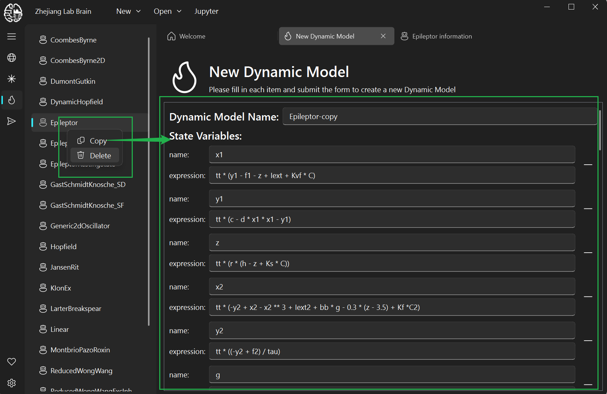Remove state variable y2 with minus icon
Viewport: 607px width, 394px height.
pos(588,341)
